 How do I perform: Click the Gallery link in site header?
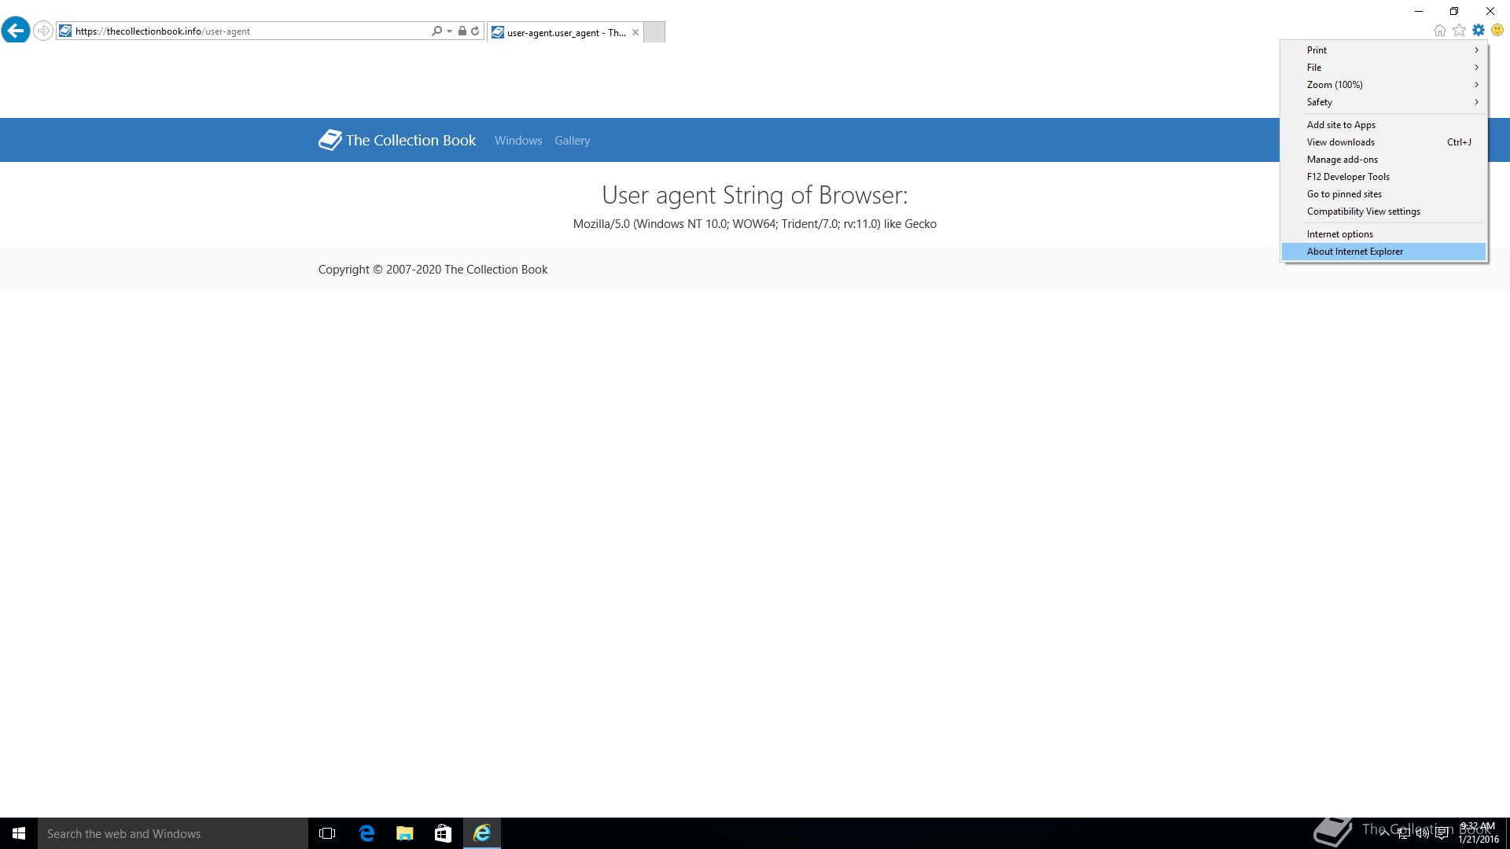pos(572,141)
